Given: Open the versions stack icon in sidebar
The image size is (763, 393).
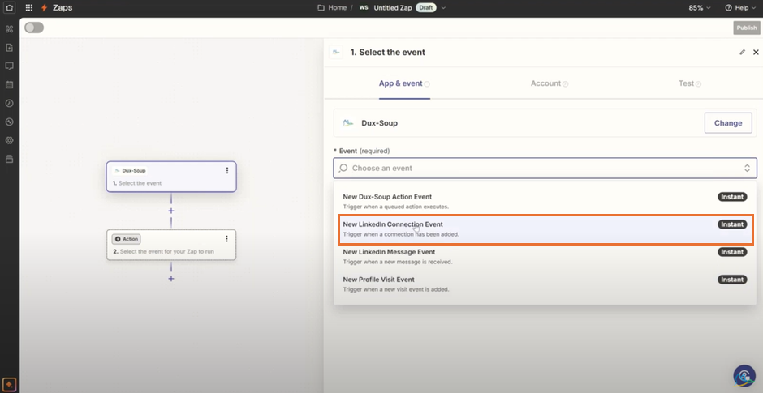Looking at the screenshot, I should click(9, 159).
